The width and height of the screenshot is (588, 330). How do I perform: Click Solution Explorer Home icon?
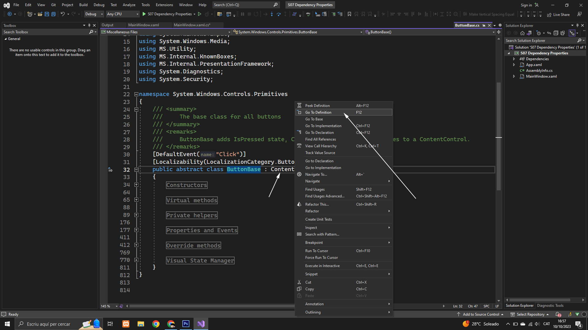[522, 33]
